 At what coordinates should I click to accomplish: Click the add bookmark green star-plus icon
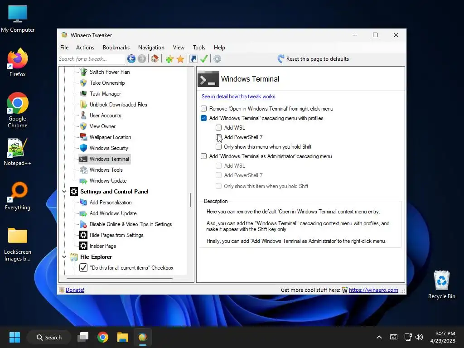(x=169, y=59)
